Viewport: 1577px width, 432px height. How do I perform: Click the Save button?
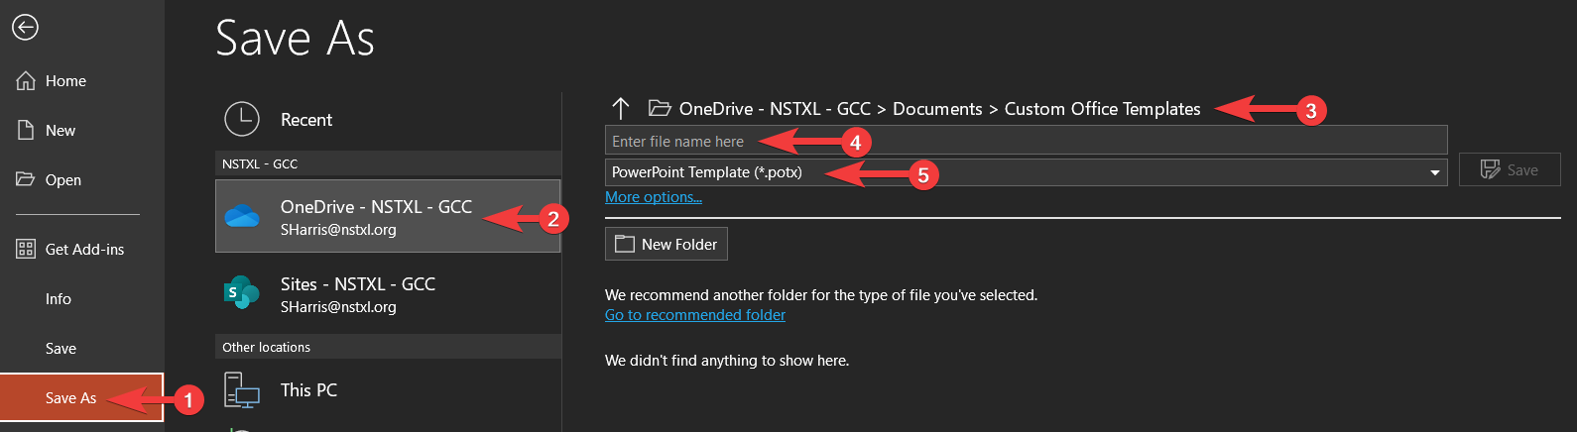coord(1510,170)
